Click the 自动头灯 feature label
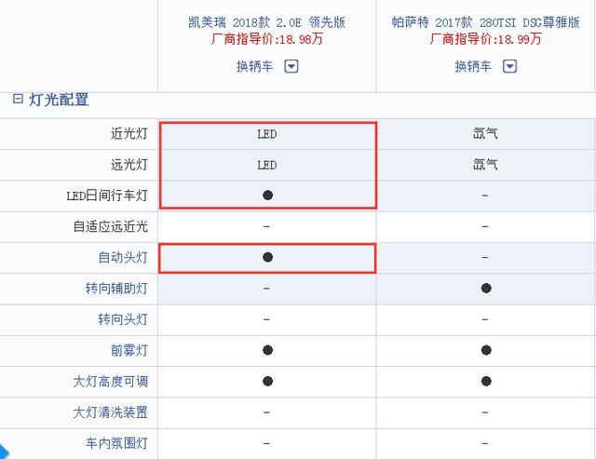The image size is (596, 459). pyautogui.click(x=123, y=258)
